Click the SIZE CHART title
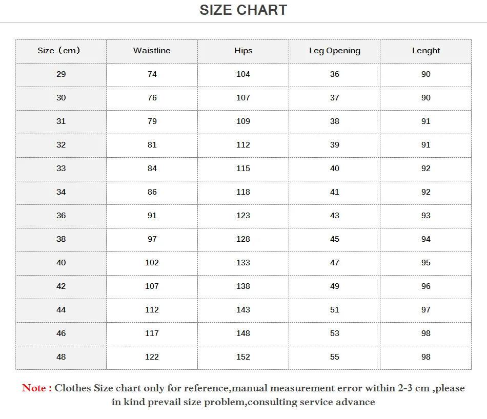 243,10
